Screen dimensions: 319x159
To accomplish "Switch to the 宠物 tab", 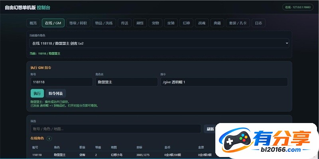I will click(156, 23).
